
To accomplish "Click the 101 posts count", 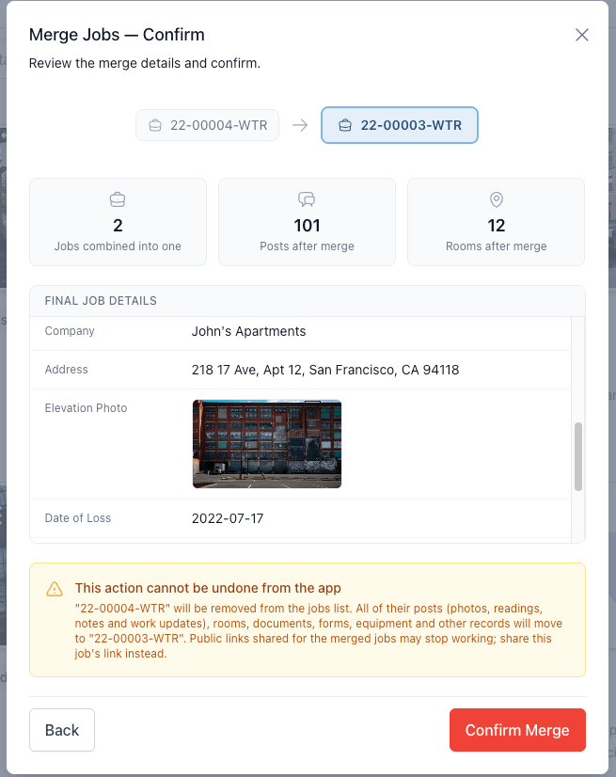I will click(x=307, y=226).
